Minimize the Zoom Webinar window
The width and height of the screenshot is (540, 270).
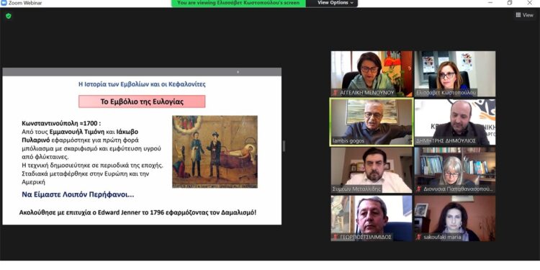pyautogui.click(x=490, y=3)
